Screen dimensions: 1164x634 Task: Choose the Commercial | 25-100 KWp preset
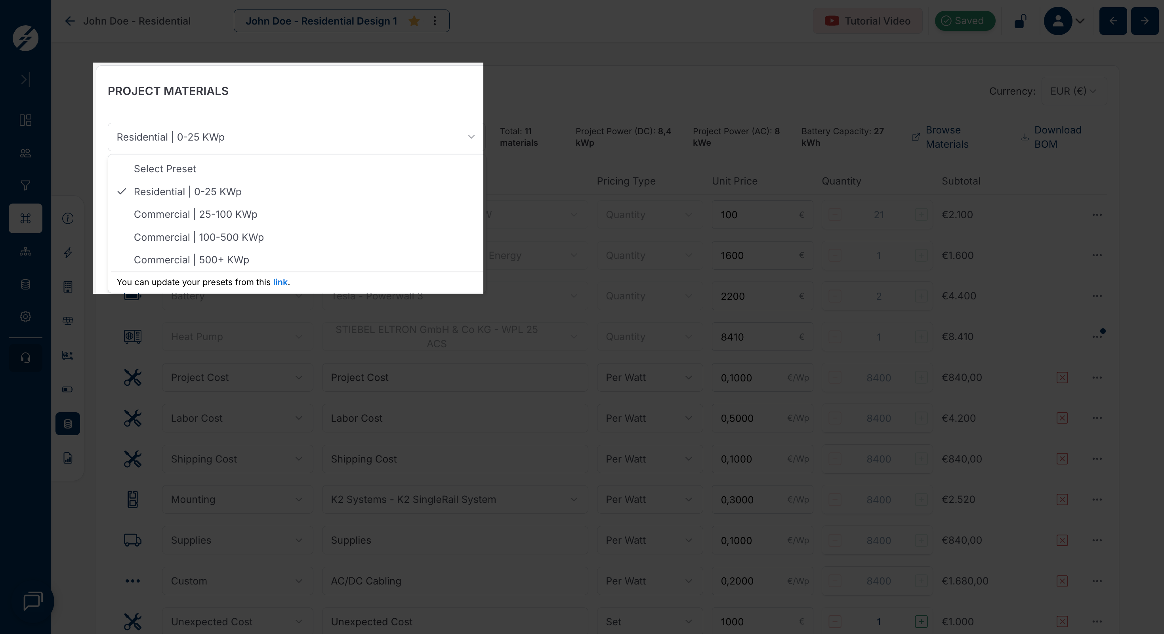click(195, 214)
